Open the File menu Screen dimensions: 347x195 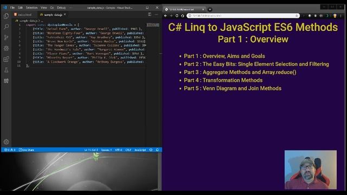click(x=12, y=8)
